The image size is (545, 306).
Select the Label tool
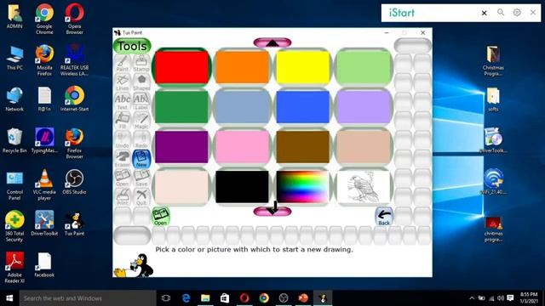point(141,102)
